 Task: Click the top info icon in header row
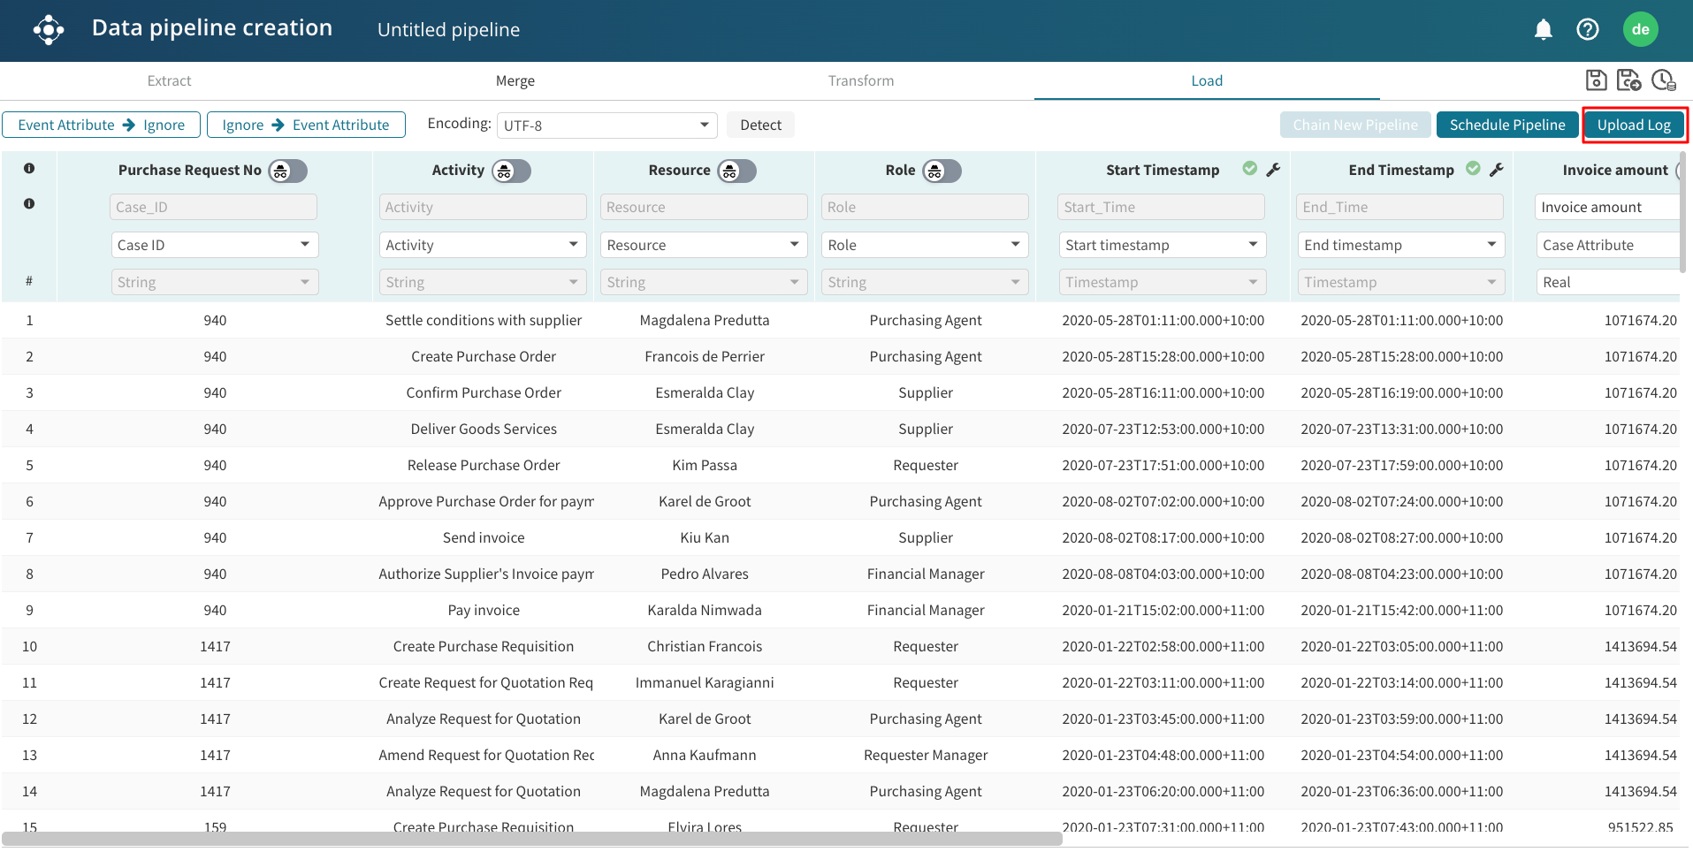click(x=29, y=169)
